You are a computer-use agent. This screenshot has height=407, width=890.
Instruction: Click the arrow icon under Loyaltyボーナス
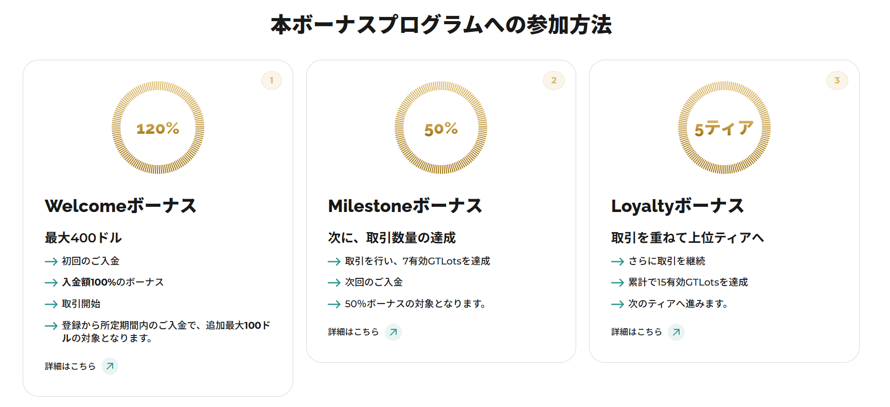click(x=676, y=332)
